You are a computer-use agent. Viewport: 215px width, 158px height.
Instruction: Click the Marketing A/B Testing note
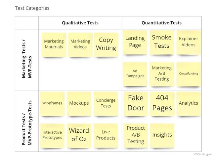coord(162,74)
